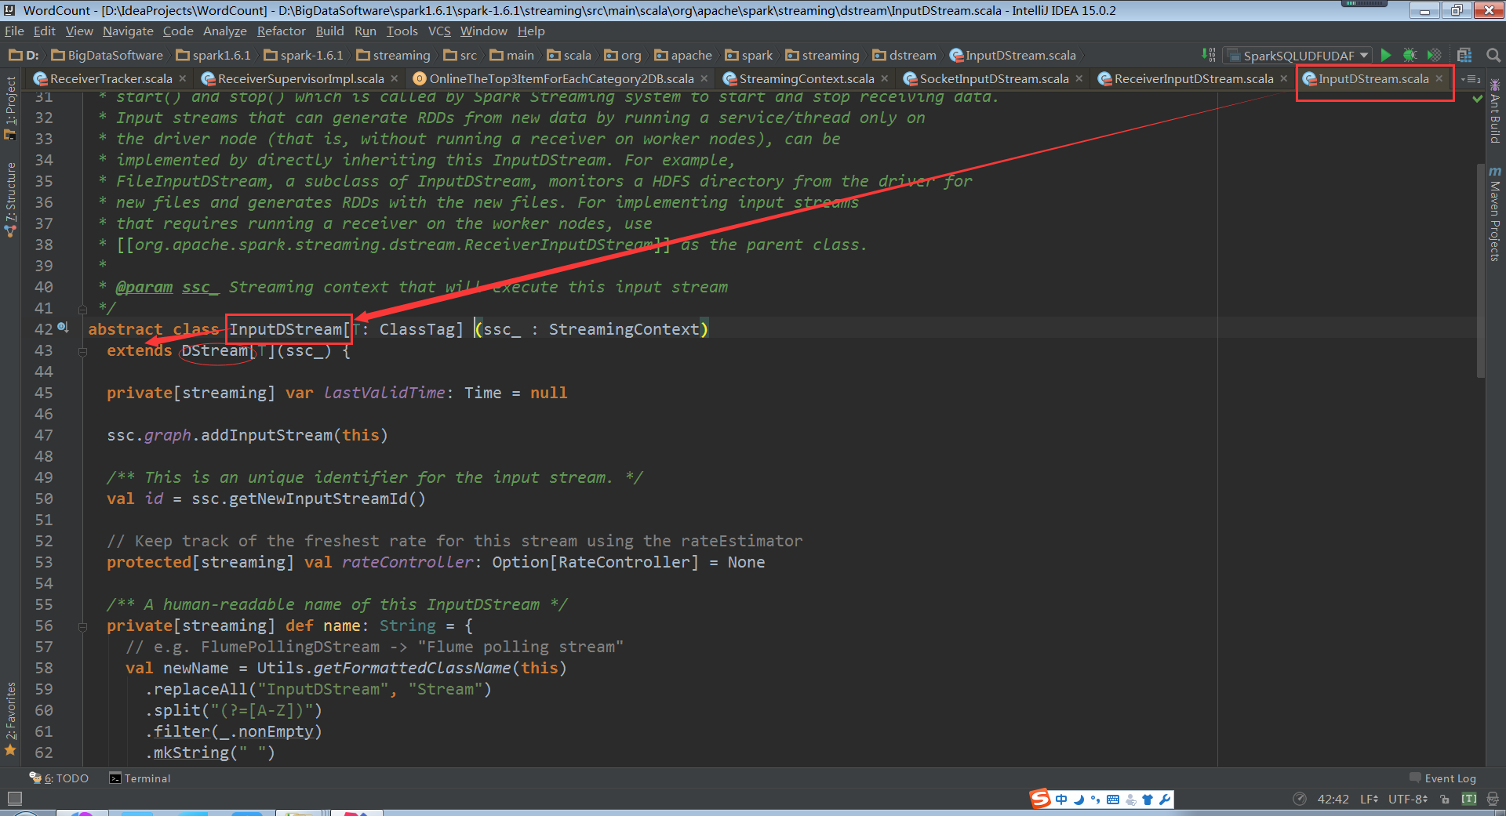The height and width of the screenshot is (816, 1506).
Task: Open the SparkSQLUDFUDAF run configuration dropdown
Action: 1298,56
